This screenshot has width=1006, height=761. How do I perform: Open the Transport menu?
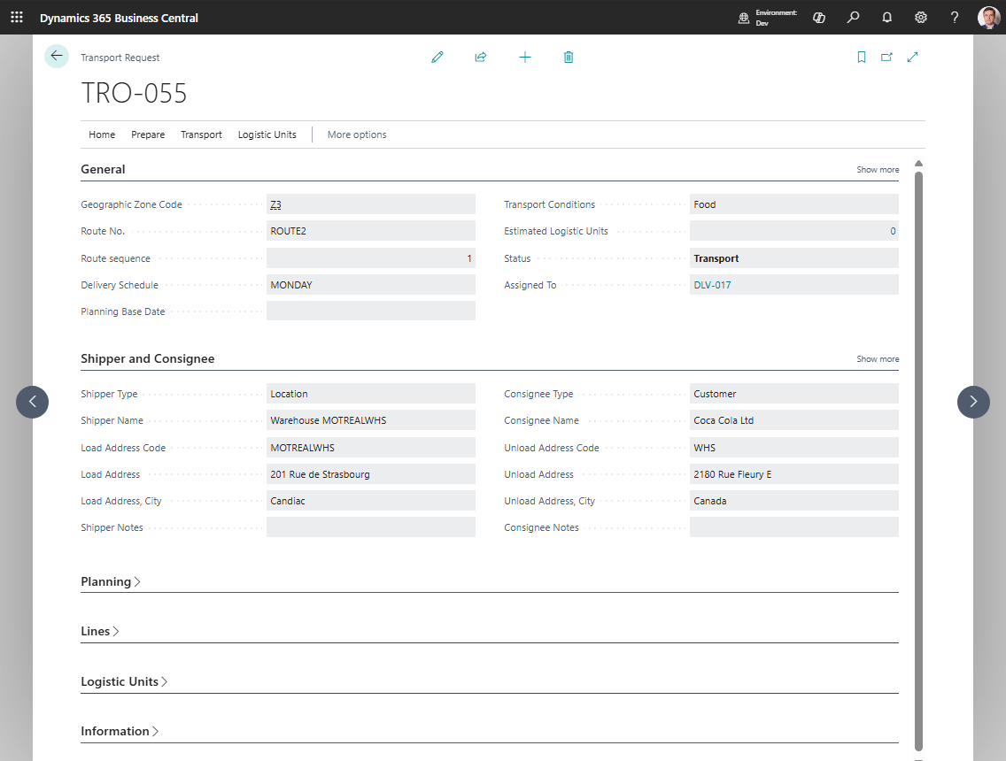[201, 135]
